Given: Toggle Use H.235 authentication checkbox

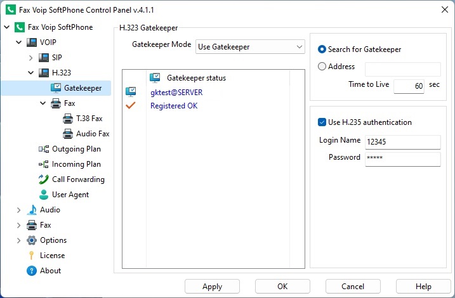Looking at the screenshot, I should tap(322, 122).
